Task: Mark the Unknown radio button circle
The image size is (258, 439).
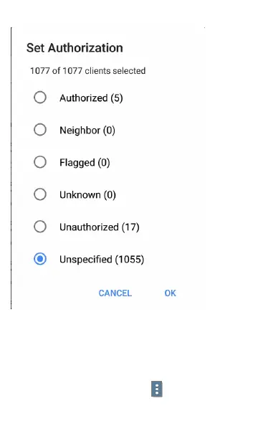Action: (x=40, y=194)
